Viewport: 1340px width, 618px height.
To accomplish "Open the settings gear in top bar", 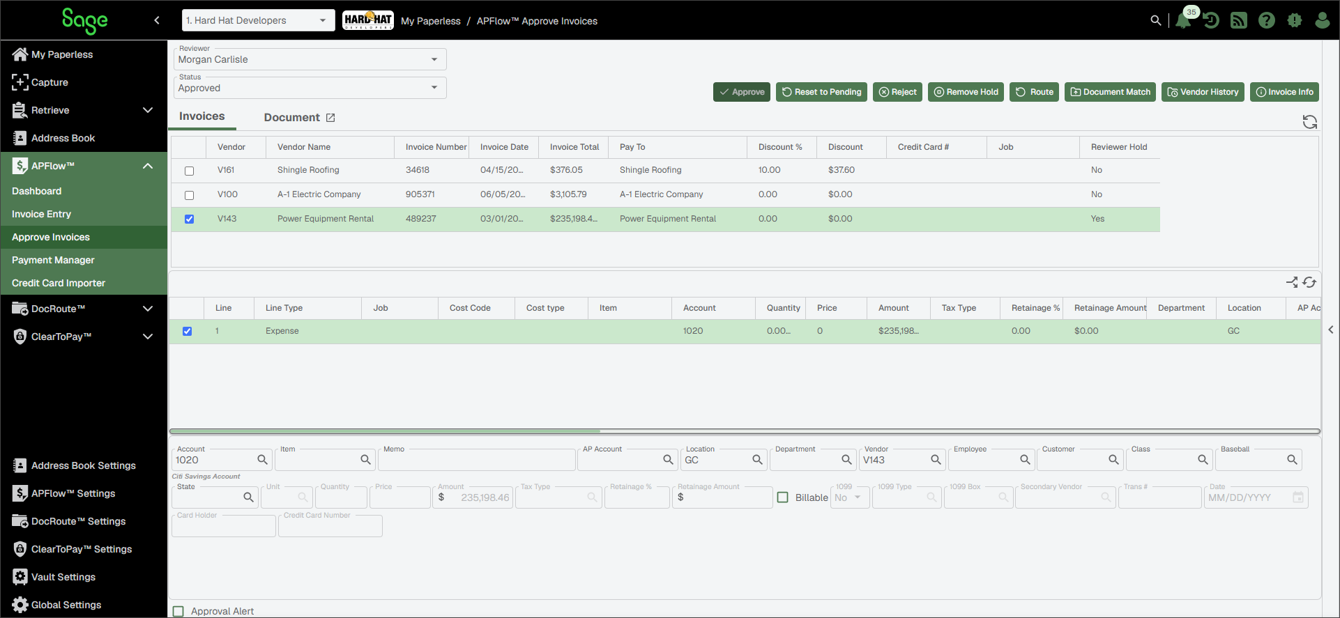I will [1295, 20].
